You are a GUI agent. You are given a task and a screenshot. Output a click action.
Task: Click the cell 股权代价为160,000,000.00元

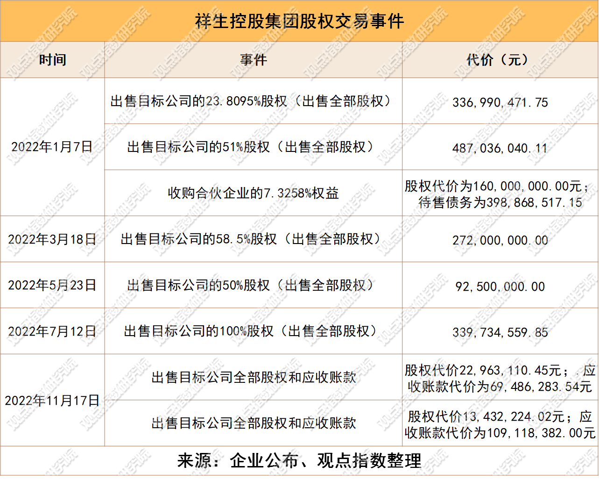(x=500, y=194)
